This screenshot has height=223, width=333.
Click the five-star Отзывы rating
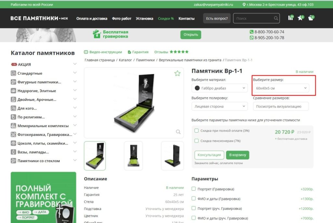179,51
